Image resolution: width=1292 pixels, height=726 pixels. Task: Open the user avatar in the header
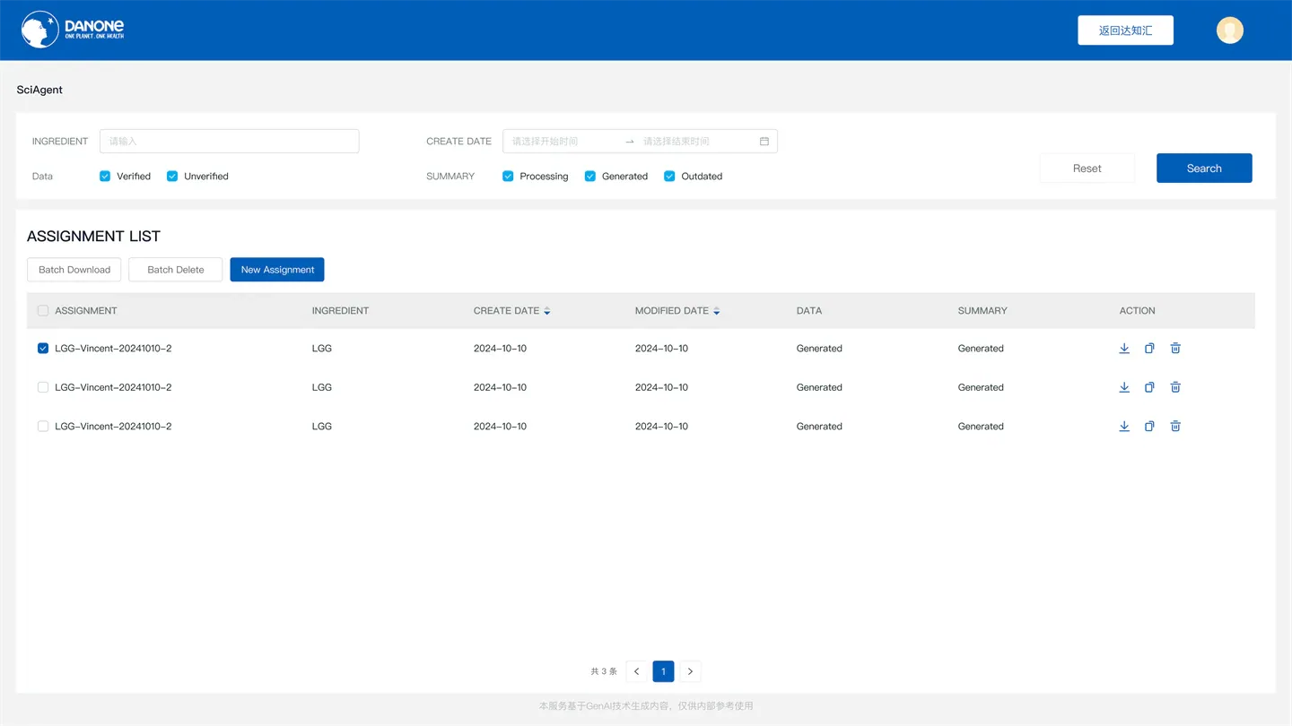[1230, 30]
